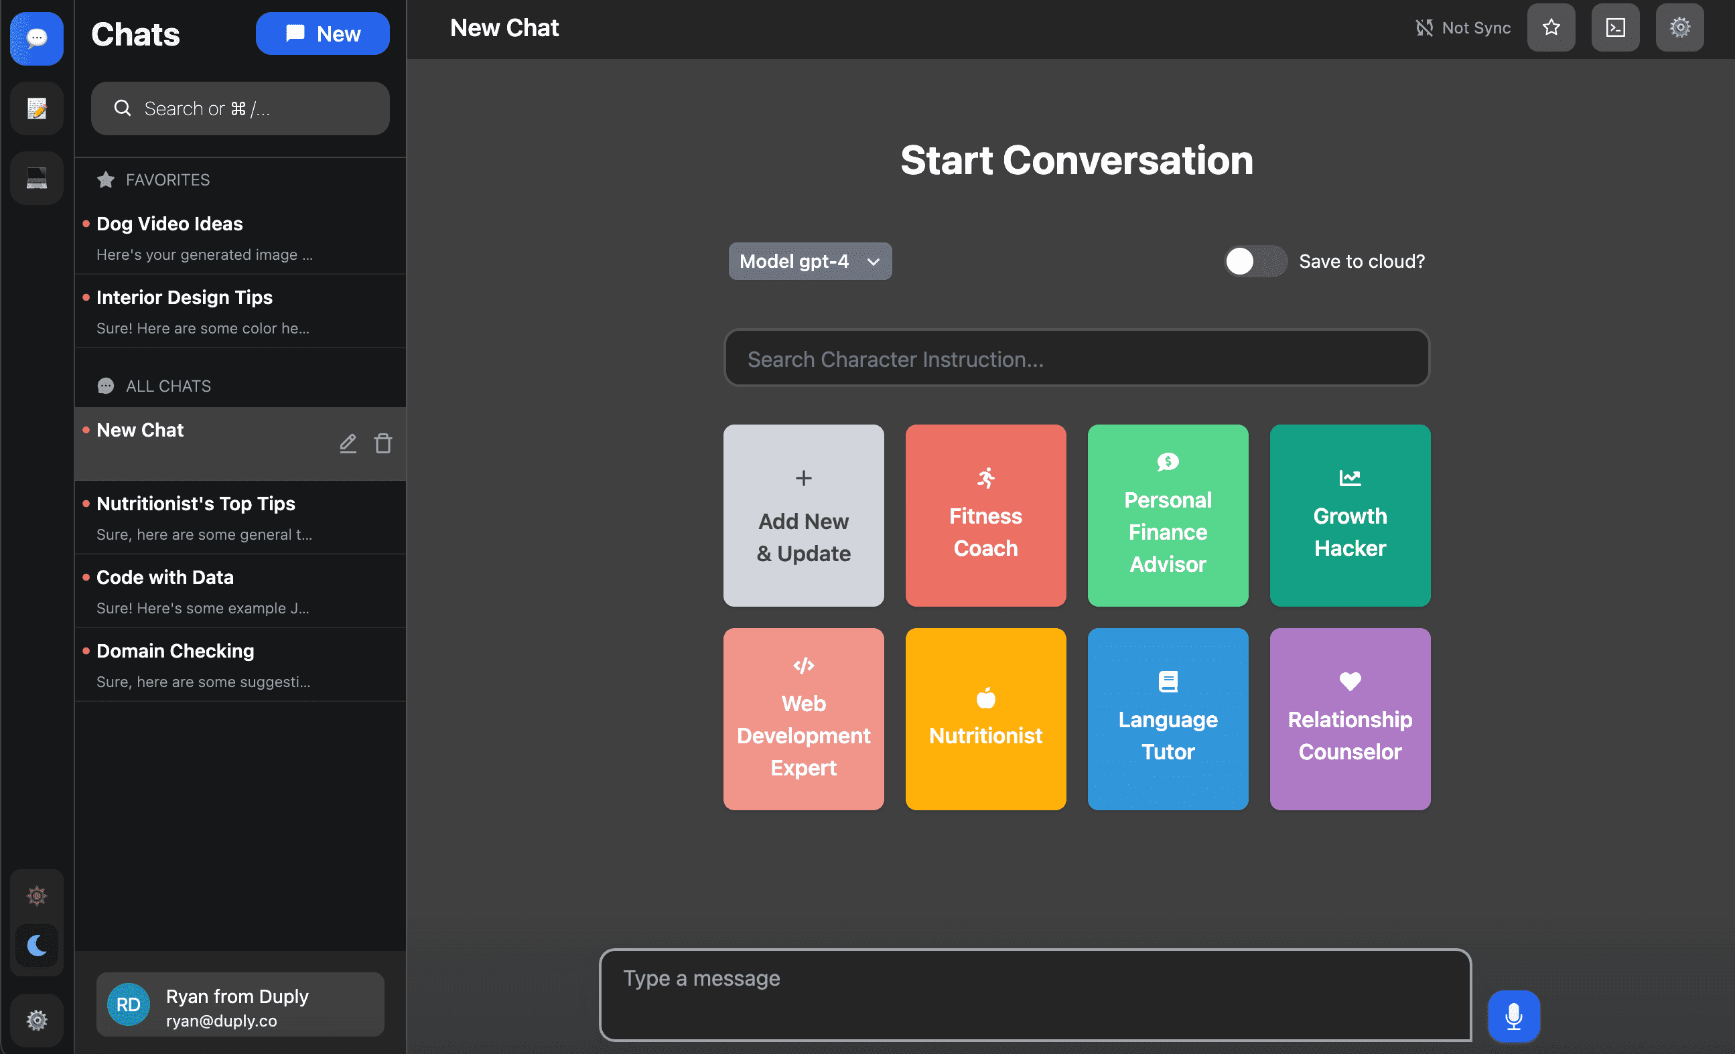
Task: Select the laptop icon in the sidebar
Action: click(x=36, y=177)
